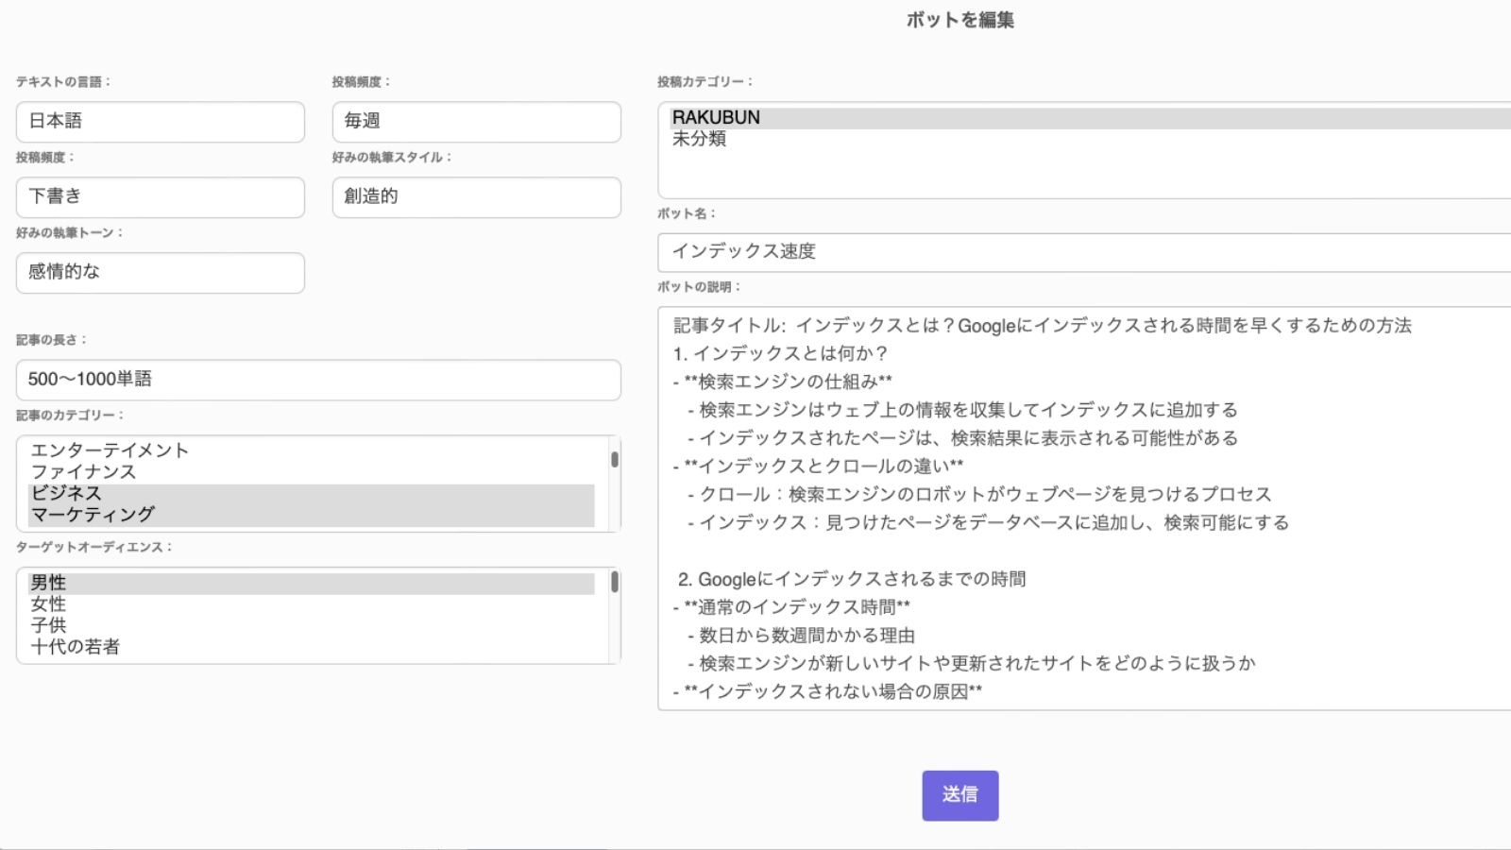1511x850 pixels.
Task: Click ビジネス option in category list
Action: pyautogui.click(x=66, y=493)
